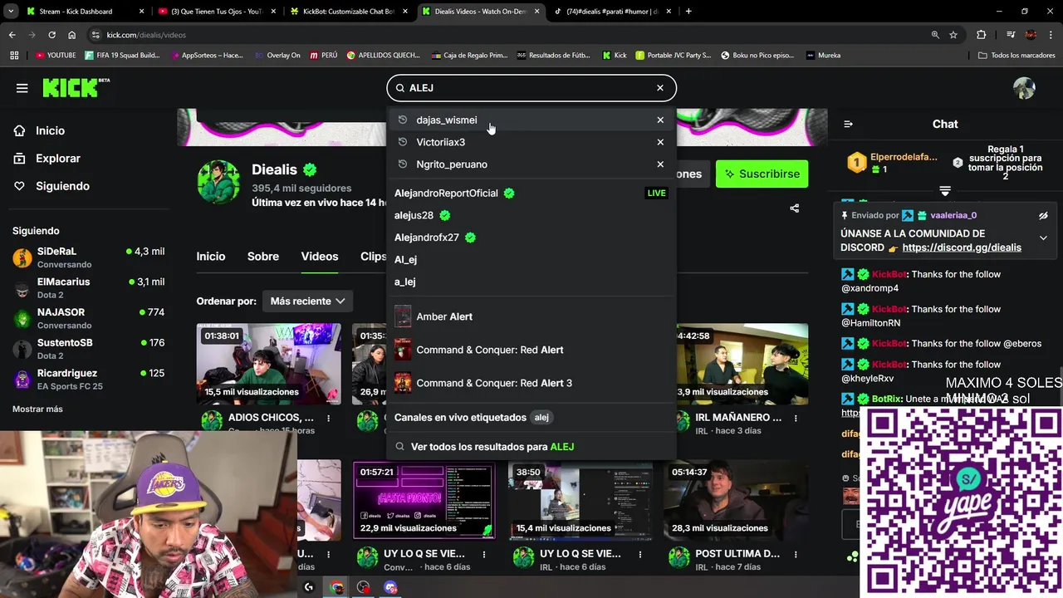
Task: Click the alej live channels tag
Action: 541,418
